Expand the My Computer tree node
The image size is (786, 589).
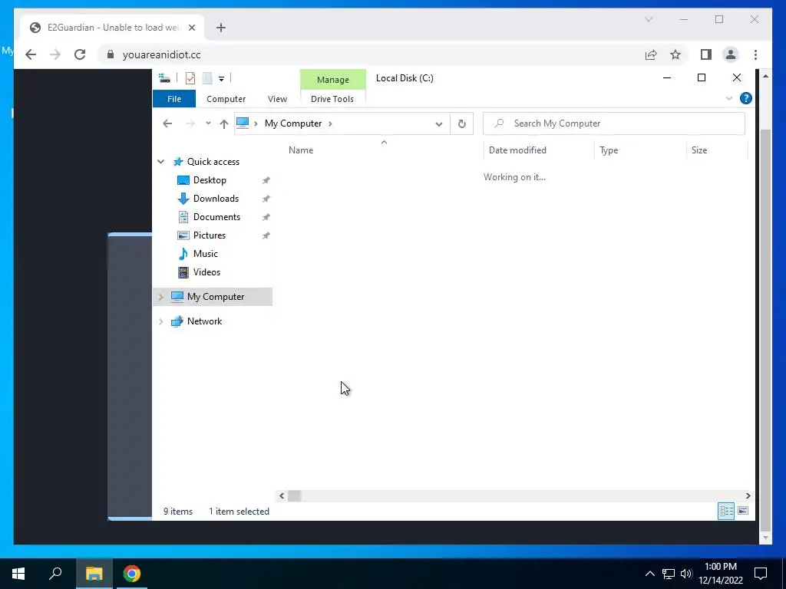(161, 297)
